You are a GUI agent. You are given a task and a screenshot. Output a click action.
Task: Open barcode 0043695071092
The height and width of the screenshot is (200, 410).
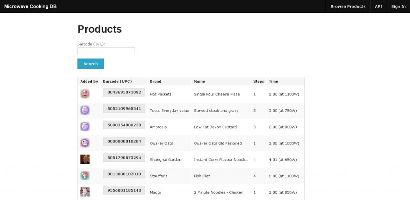[x=124, y=92]
